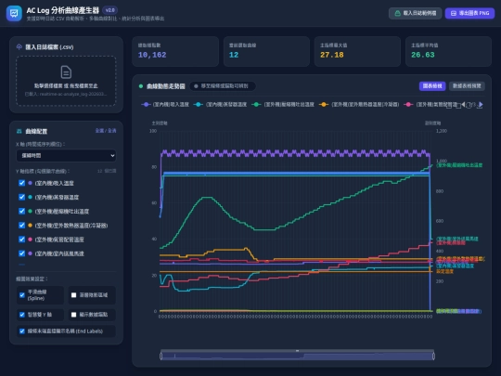Toggle the pink (室外機)氣管配管 legend entry
The image size is (501, 376).
pyautogui.click(x=430, y=104)
